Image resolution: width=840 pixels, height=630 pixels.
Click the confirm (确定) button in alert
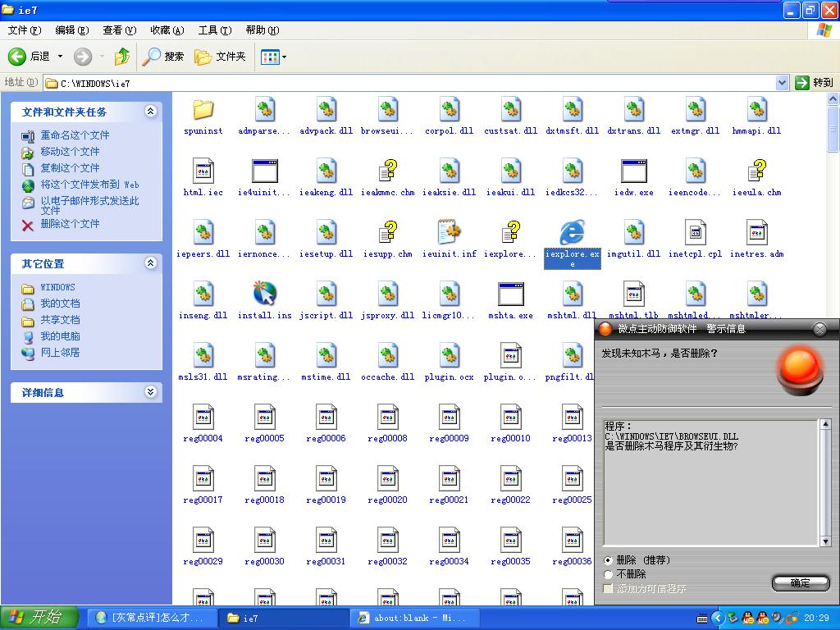click(801, 583)
